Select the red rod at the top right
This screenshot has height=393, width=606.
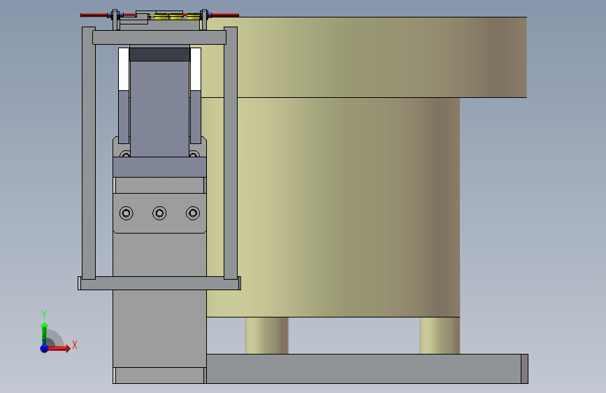tap(225, 15)
